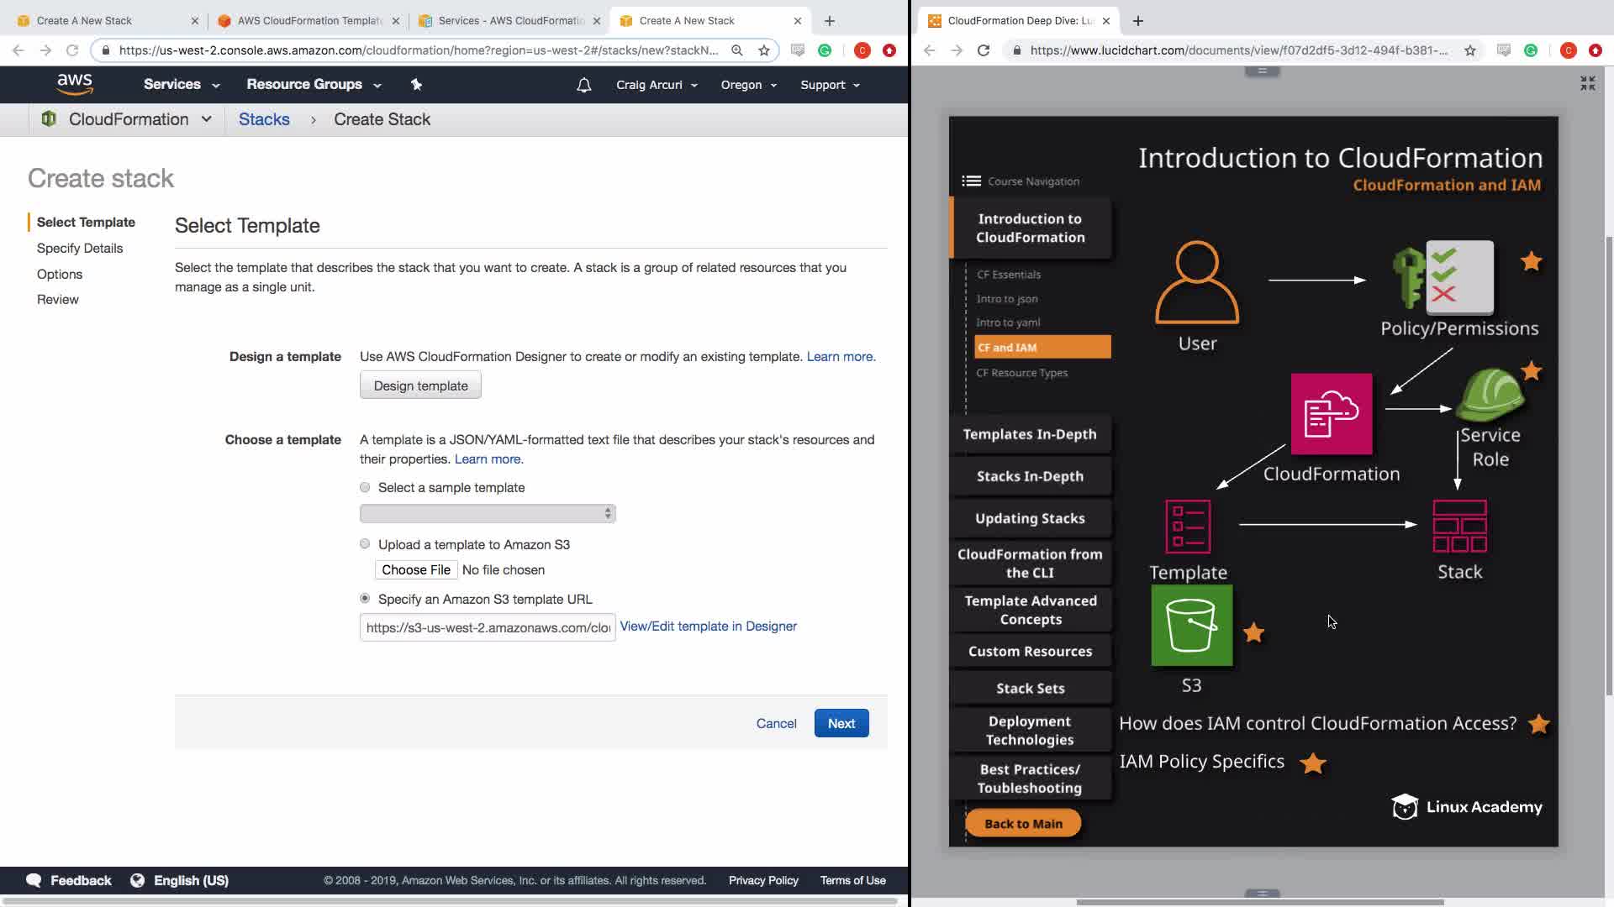This screenshot has height=907, width=1614.
Task: Click the AWS logo home icon
Action: pos(75,84)
